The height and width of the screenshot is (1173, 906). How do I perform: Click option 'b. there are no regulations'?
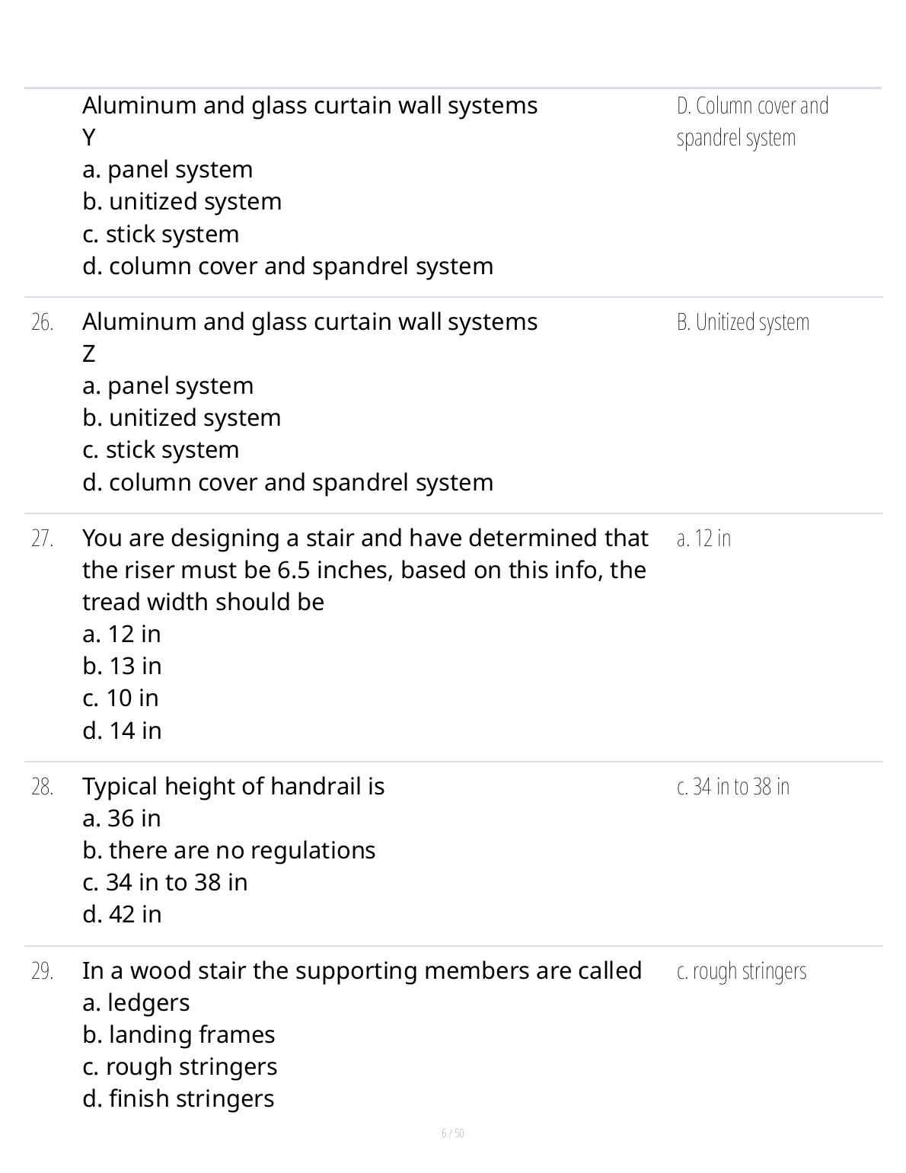click(228, 851)
